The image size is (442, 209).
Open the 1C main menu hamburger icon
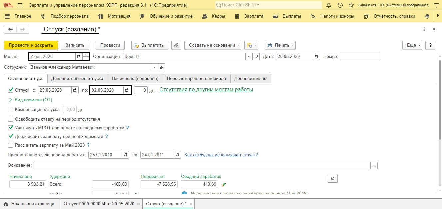pos(20,5)
